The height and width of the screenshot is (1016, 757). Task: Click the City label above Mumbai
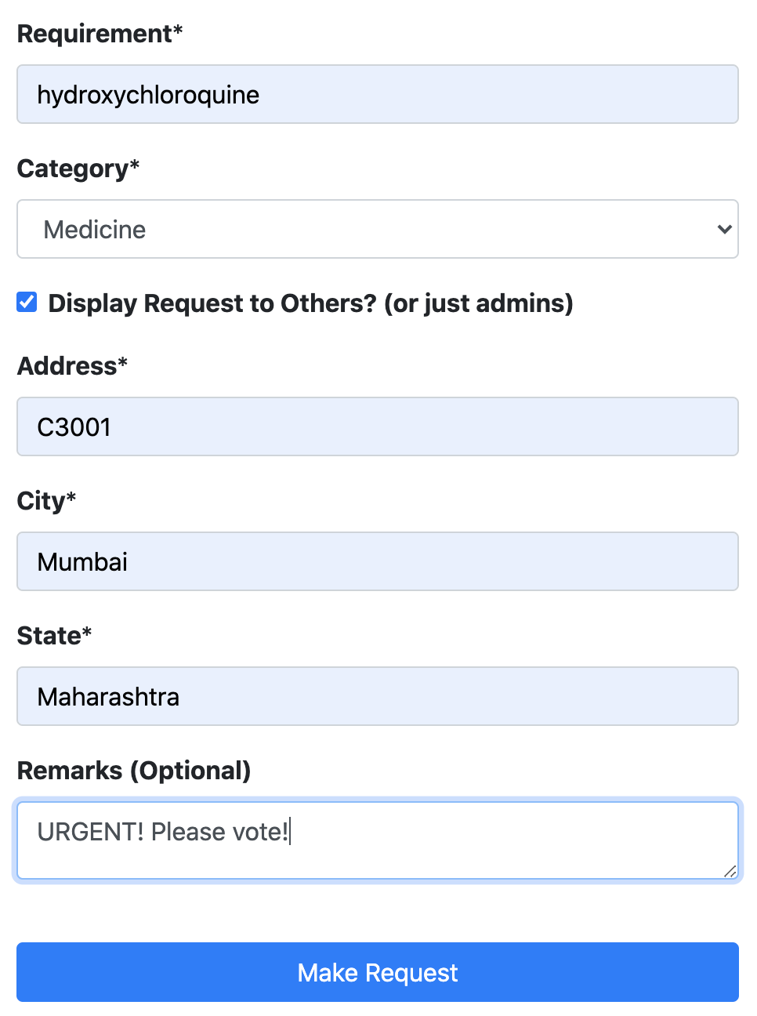click(x=46, y=501)
